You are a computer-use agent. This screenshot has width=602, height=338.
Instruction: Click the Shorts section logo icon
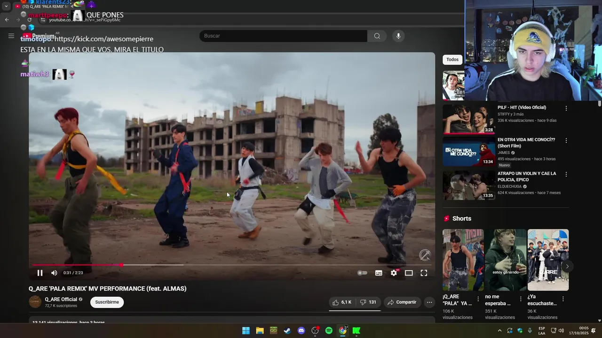(x=446, y=218)
